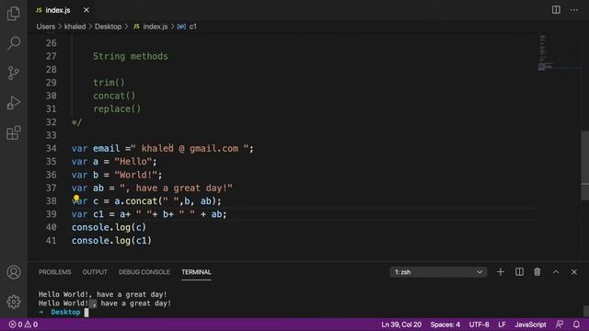Image resolution: width=589 pixels, height=331 pixels.
Task: Click Desktop in the breadcrumb
Action: (109, 27)
